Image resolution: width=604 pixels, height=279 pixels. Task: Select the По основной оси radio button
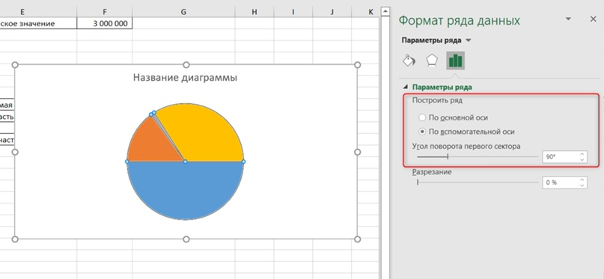click(x=422, y=117)
